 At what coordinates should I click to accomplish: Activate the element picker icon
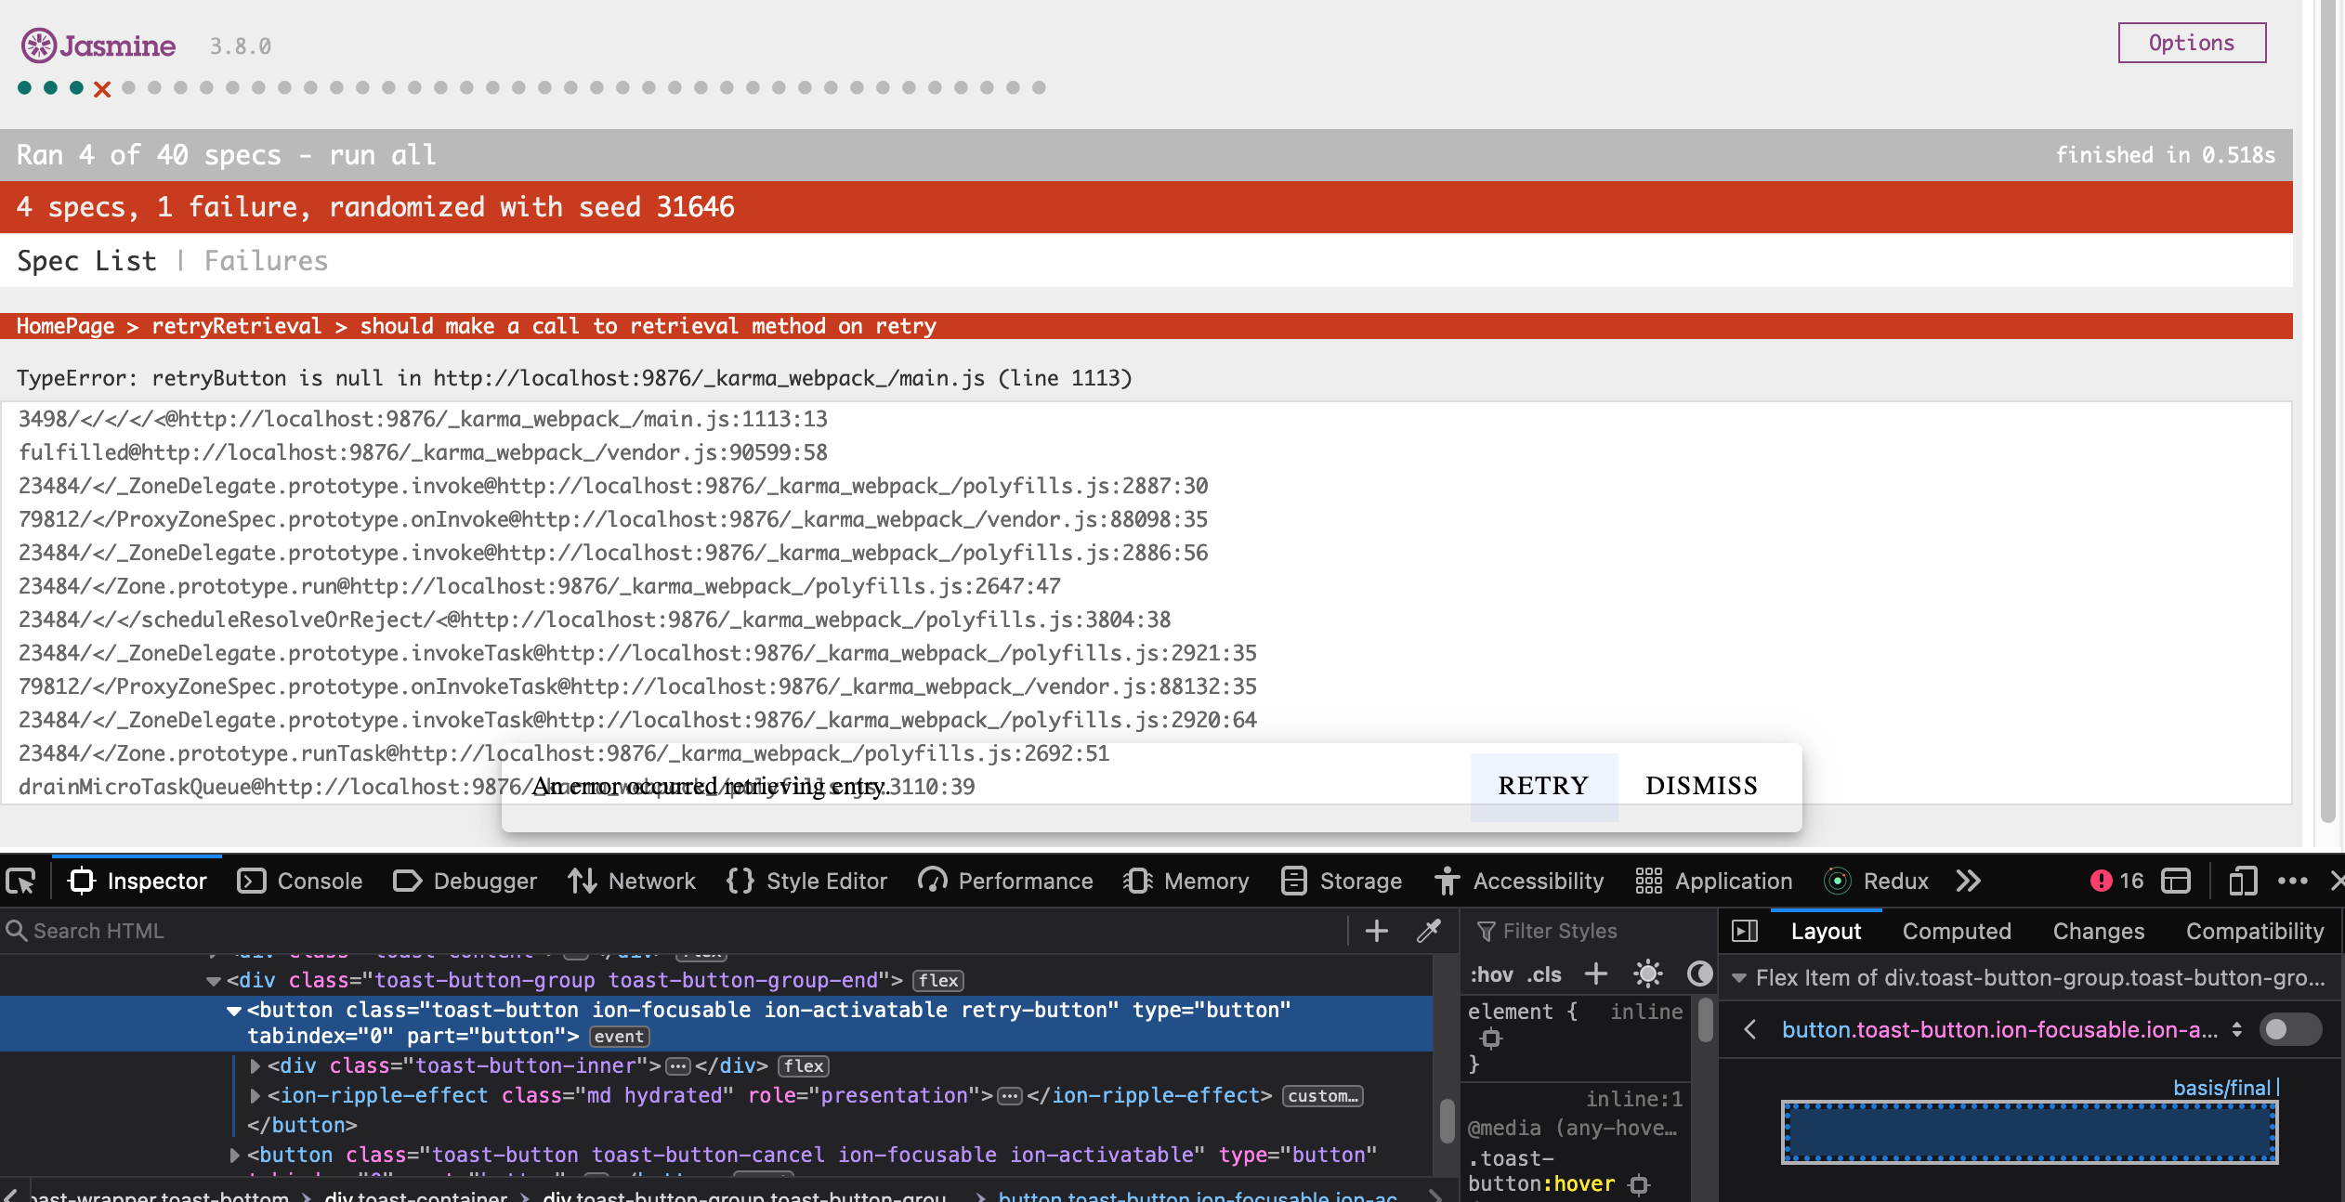[x=20, y=881]
